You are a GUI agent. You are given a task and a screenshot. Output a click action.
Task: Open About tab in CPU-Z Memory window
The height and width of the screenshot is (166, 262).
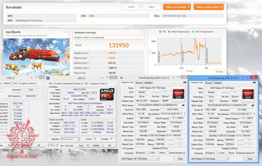[32, 83]
